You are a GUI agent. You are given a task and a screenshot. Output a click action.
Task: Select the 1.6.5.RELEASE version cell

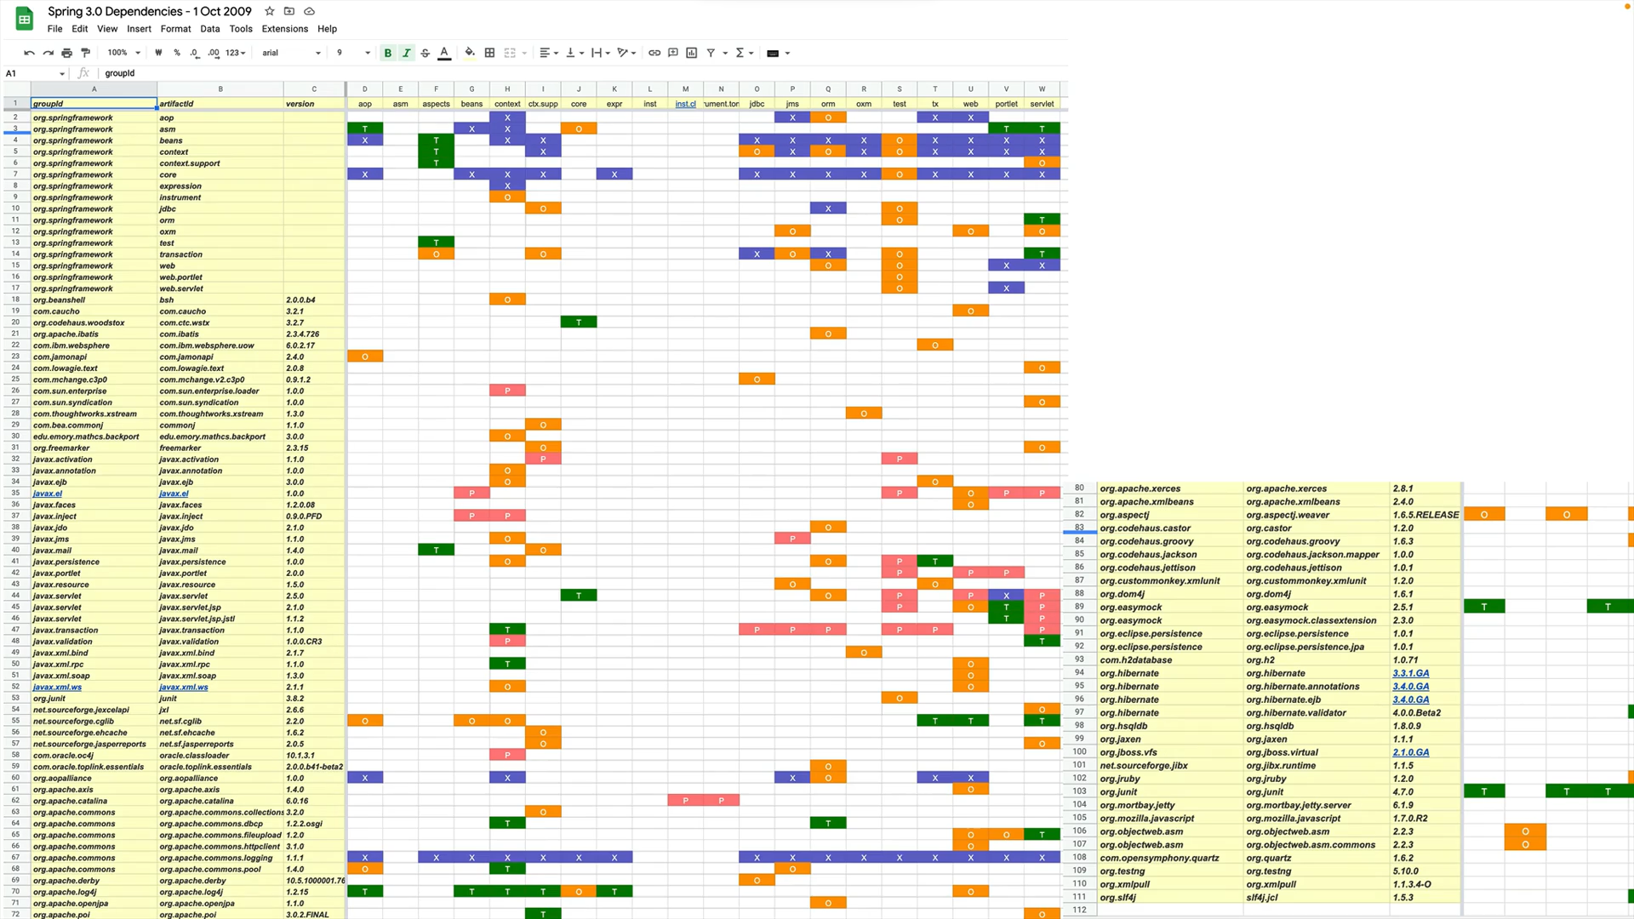click(x=1425, y=515)
